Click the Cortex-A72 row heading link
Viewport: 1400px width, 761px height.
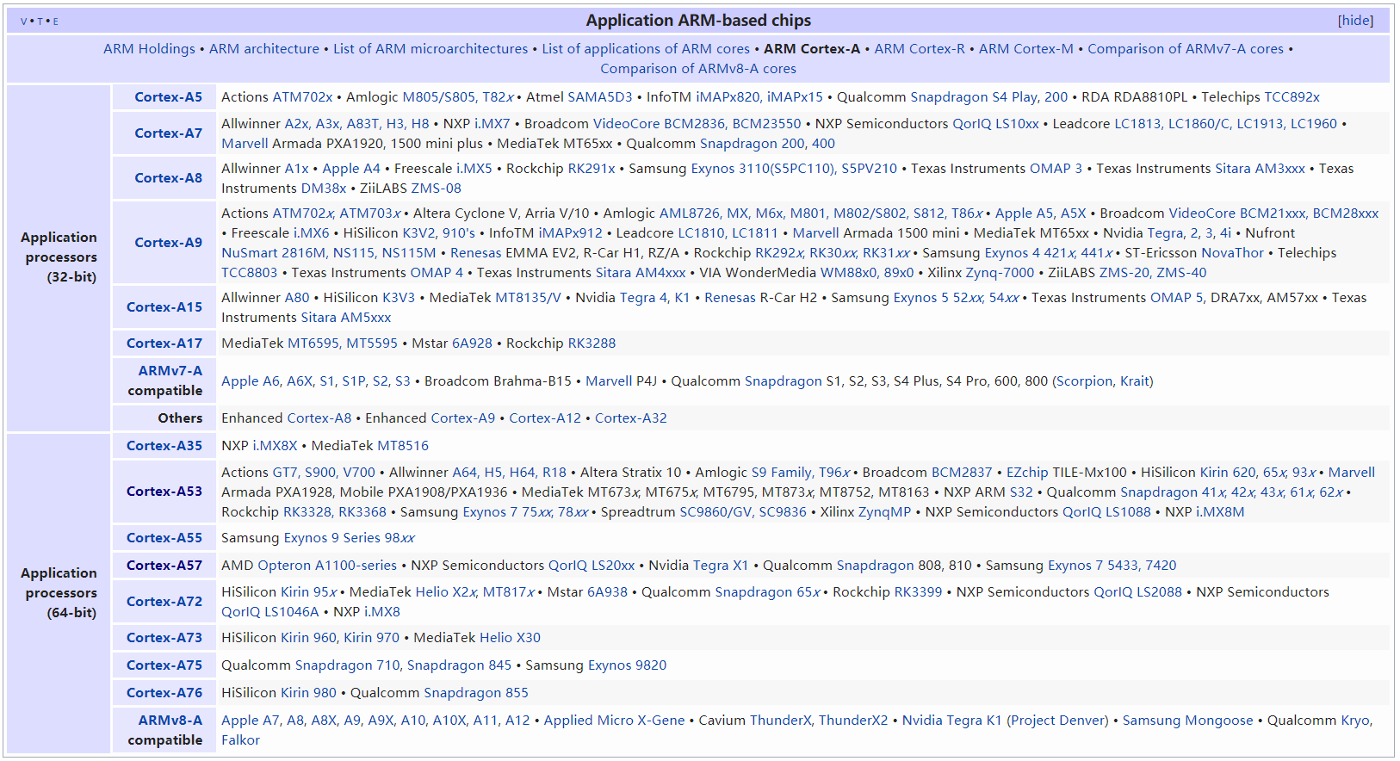[164, 602]
